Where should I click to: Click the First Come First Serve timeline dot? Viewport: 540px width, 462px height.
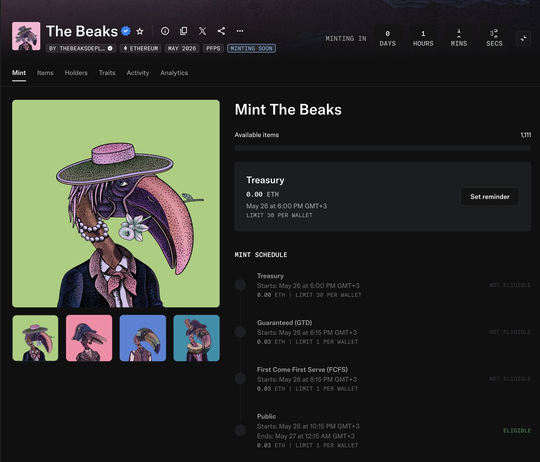tap(240, 379)
